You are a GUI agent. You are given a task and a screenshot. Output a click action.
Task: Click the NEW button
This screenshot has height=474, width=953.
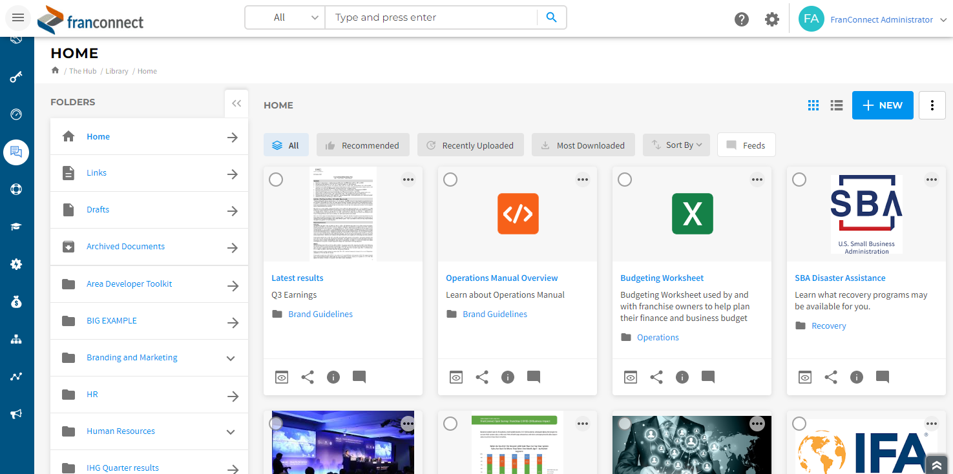coord(883,105)
